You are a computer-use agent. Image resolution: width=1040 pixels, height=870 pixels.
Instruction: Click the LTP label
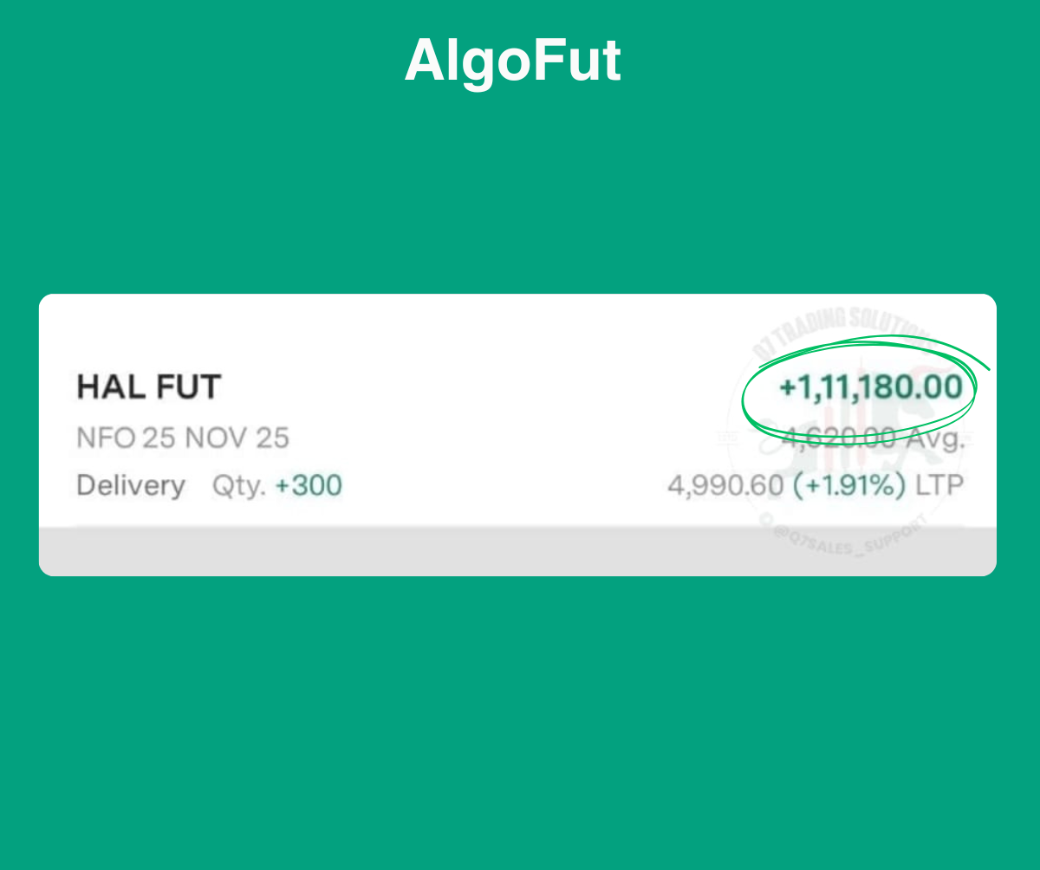940,486
